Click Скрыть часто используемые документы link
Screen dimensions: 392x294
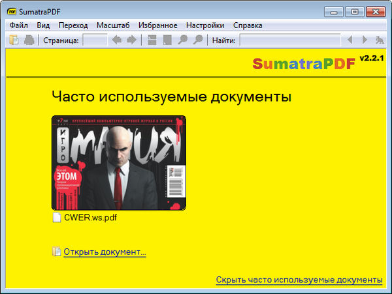(x=299, y=280)
